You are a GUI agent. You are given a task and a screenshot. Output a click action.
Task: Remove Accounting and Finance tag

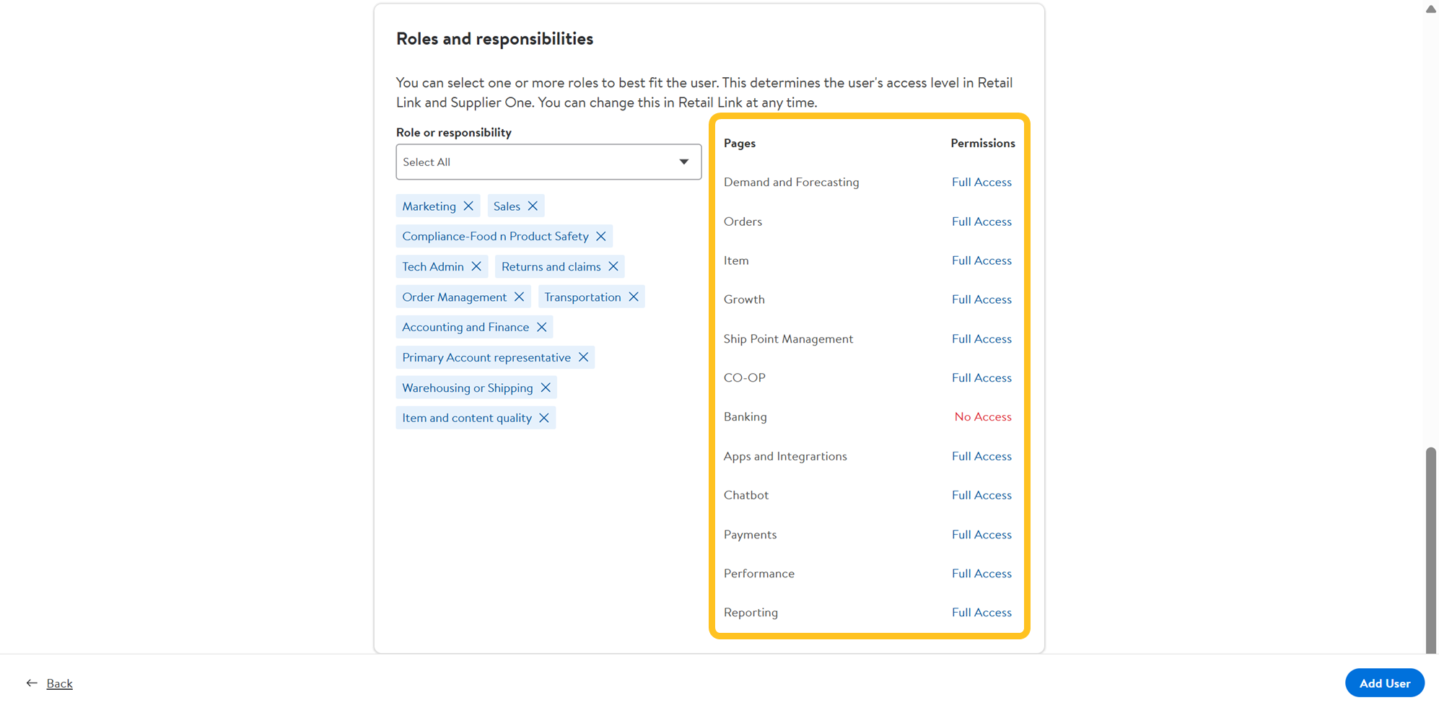pyautogui.click(x=541, y=328)
